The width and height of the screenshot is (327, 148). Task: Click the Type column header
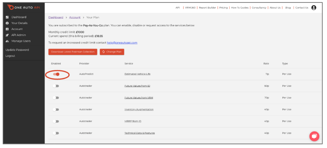point(285,64)
